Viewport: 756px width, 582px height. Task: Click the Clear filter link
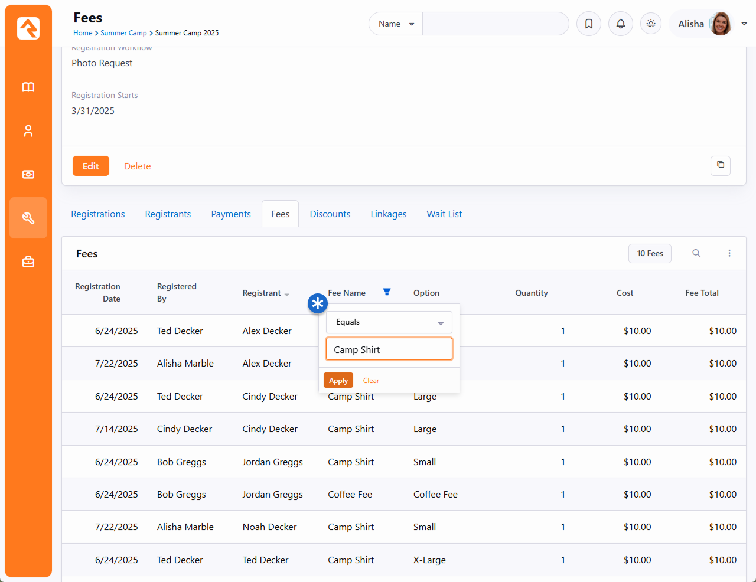[x=371, y=381]
